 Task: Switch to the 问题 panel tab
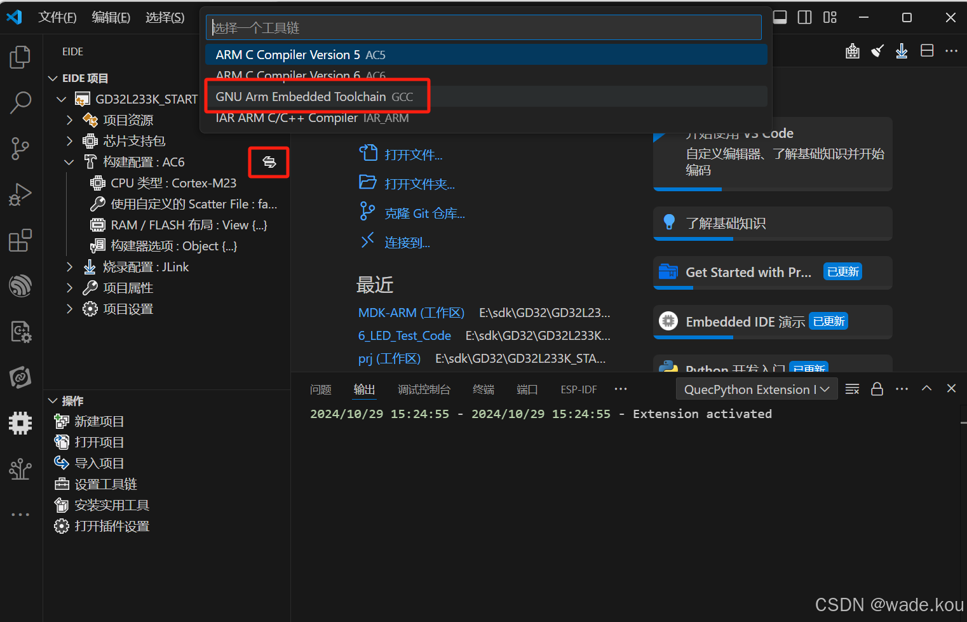point(321,389)
